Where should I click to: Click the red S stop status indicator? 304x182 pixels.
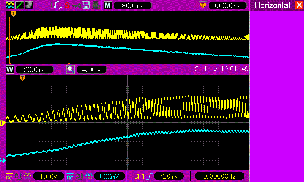pyautogui.click(x=67, y=5)
